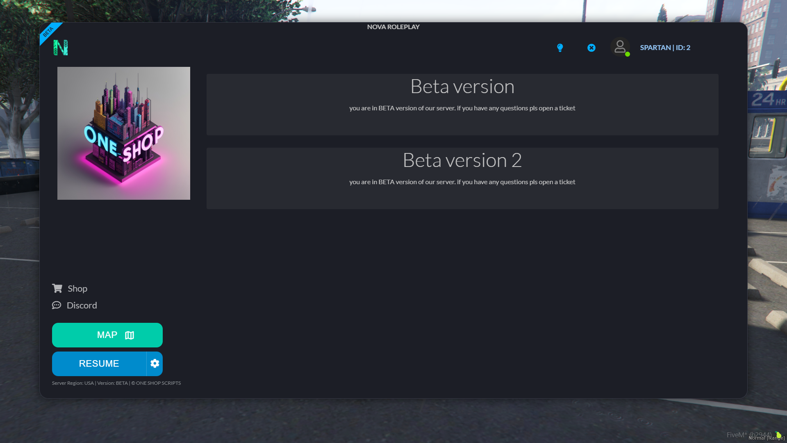
Task: Open settings gear beside RESUME
Action: tap(155, 363)
